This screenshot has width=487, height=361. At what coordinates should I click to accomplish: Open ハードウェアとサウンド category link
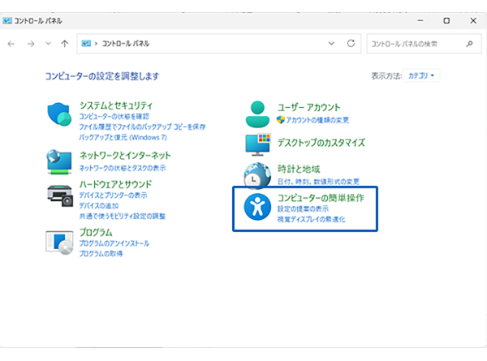tap(115, 184)
